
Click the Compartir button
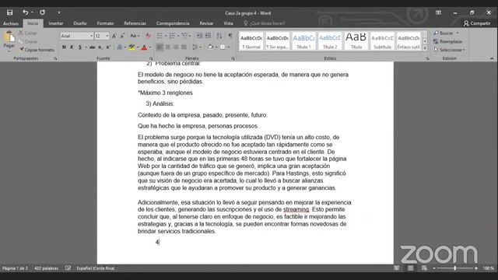point(477,23)
